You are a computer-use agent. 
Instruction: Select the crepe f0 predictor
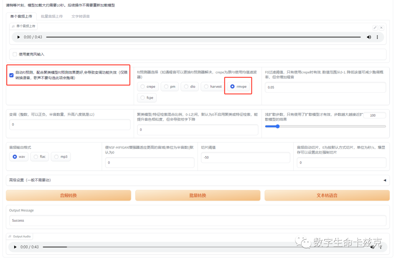pyautogui.click(x=148, y=86)
